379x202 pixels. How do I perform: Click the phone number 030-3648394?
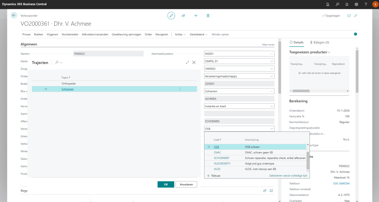coord(341,184)
